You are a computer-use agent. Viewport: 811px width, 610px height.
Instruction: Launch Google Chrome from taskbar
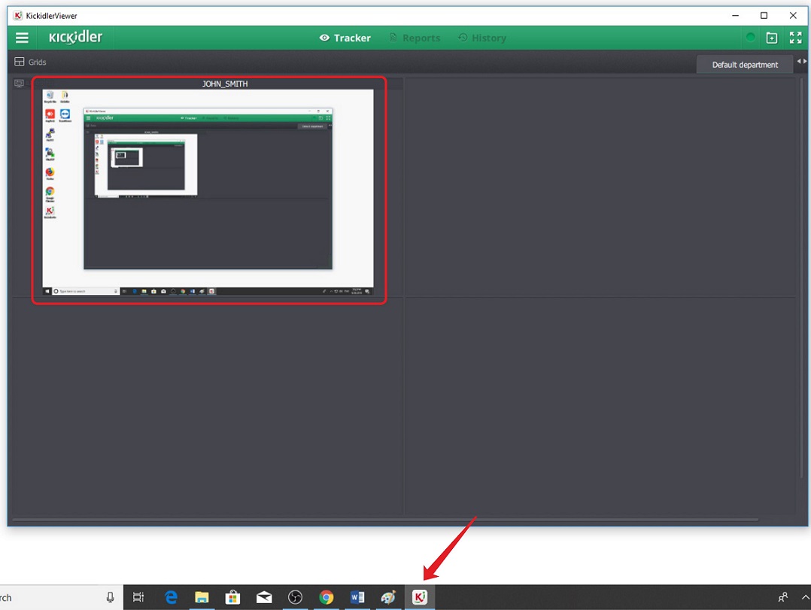[327, 597]
